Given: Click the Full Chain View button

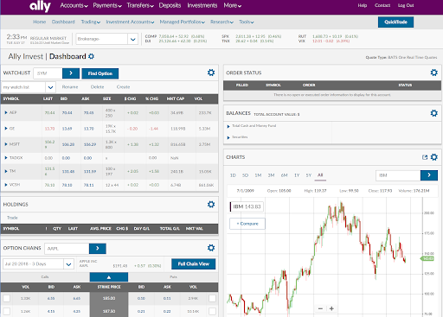Looking at the screenshot, I should pyautogui.click(x=193, y=264).
